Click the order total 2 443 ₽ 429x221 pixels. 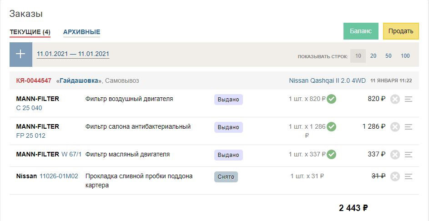click(x=353, y=208)
